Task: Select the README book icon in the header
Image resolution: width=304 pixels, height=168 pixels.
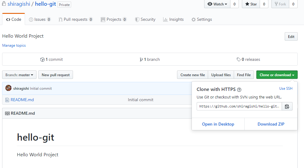Action: pos(7,114)
